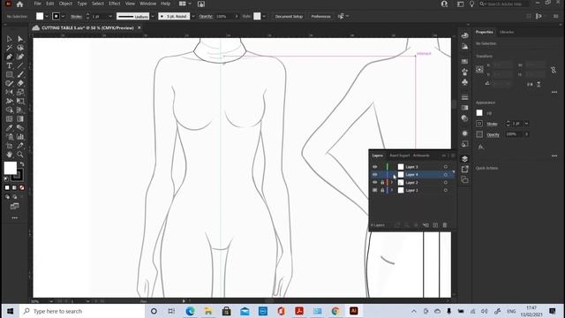This screenshot has height=318, width=565.
Task: Select the Type tool
Action: point(10,65)
